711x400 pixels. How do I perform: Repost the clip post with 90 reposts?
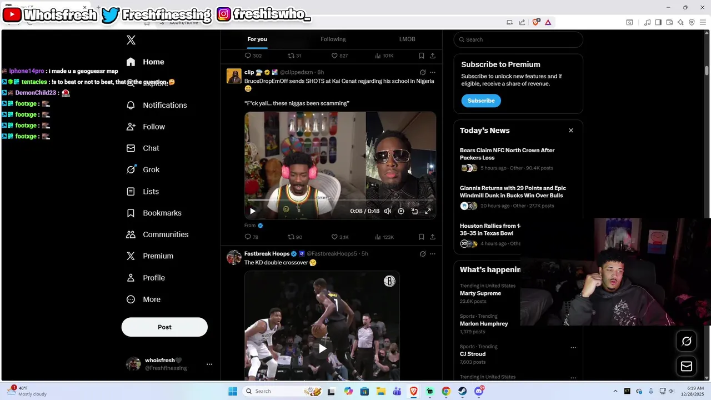click(295, 237)
